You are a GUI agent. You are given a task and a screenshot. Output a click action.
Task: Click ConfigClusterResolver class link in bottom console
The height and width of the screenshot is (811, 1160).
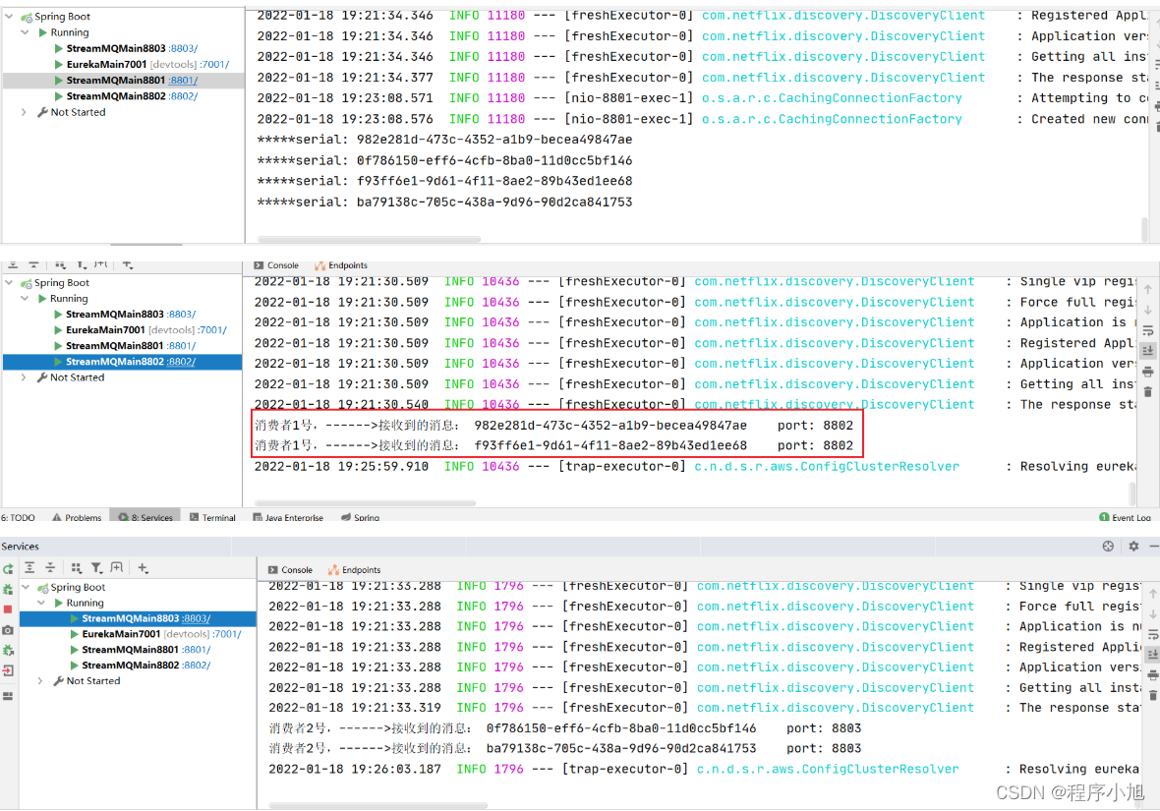828,770
